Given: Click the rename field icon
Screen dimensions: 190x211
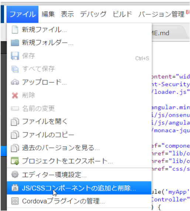Looking at the screenshot, I should click(x=15, y=109).
